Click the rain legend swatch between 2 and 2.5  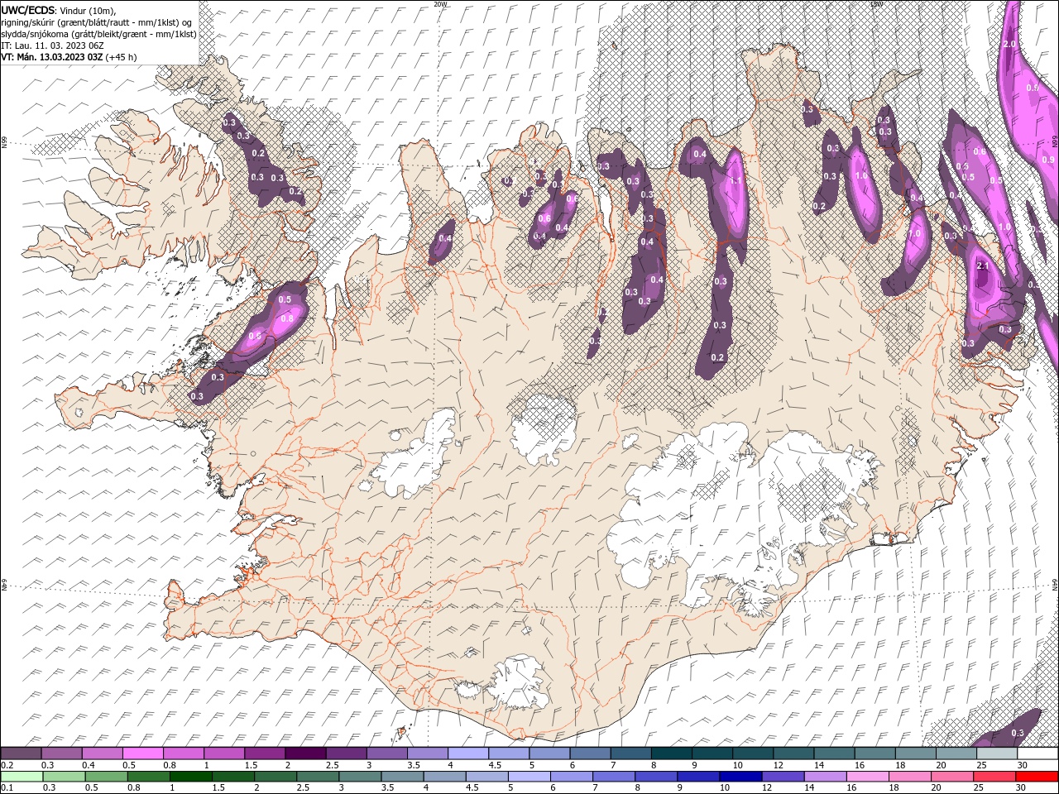pos(276,776)
